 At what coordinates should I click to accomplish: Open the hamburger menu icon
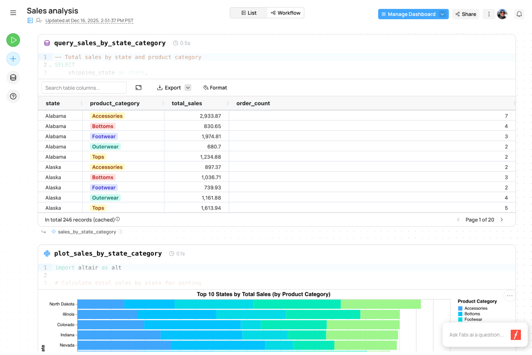point(13,13)
